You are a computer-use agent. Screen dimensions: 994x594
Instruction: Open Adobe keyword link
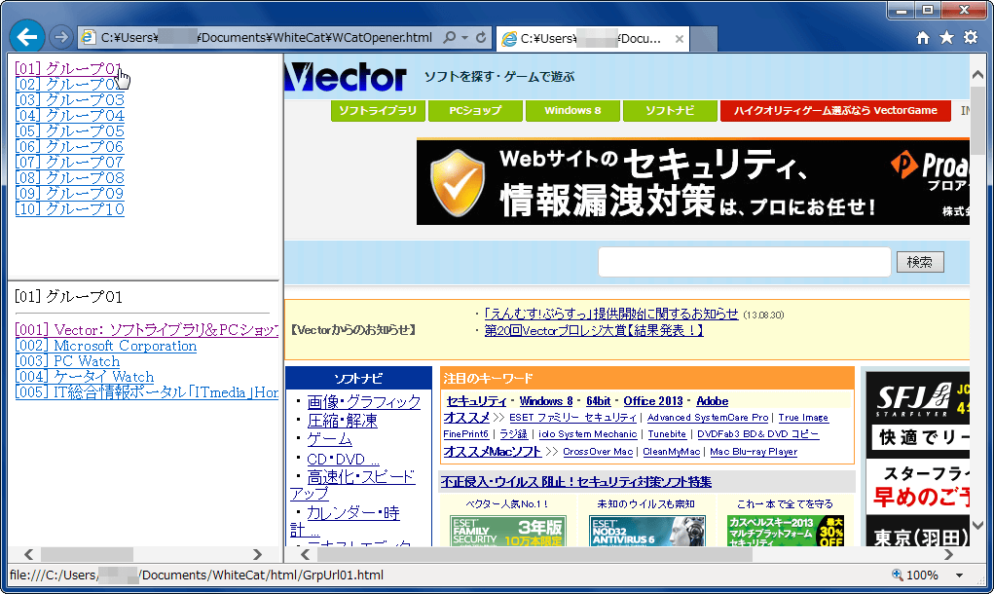click(712, 401)
